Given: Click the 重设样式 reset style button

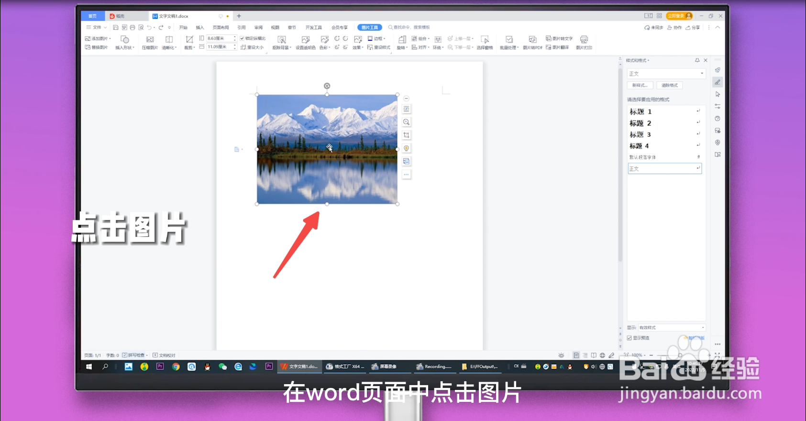Looking at the screenshot, I should tap(379, 47).
